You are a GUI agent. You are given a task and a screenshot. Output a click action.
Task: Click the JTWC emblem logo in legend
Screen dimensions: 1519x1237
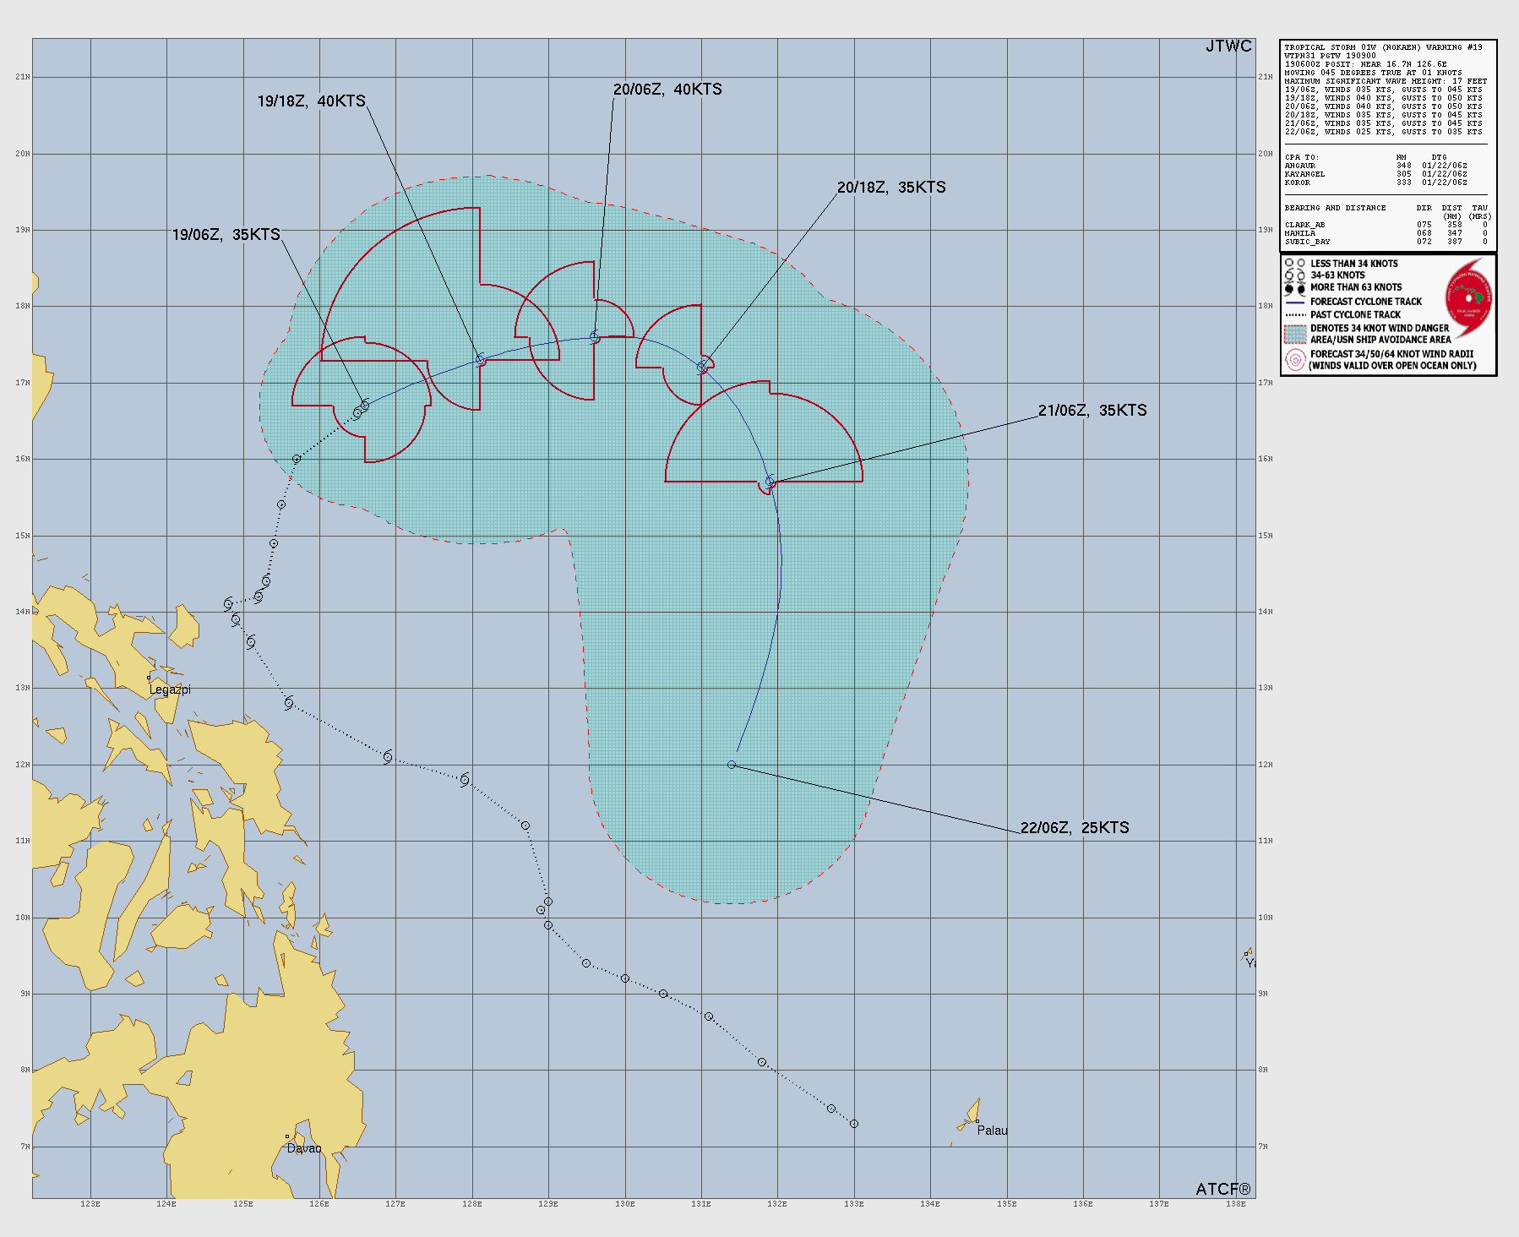coord(1468,297)
